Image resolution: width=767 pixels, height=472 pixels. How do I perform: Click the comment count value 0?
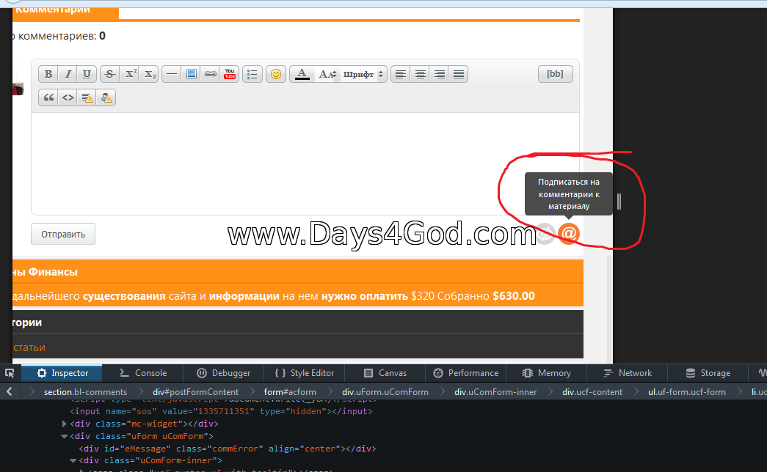click(102, 36)
